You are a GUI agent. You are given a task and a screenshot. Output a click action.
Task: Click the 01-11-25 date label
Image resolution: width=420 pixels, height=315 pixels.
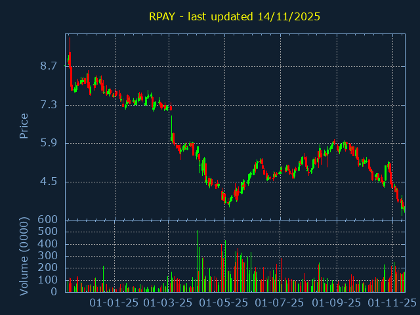pyautogui.click(x=392, y=303)
